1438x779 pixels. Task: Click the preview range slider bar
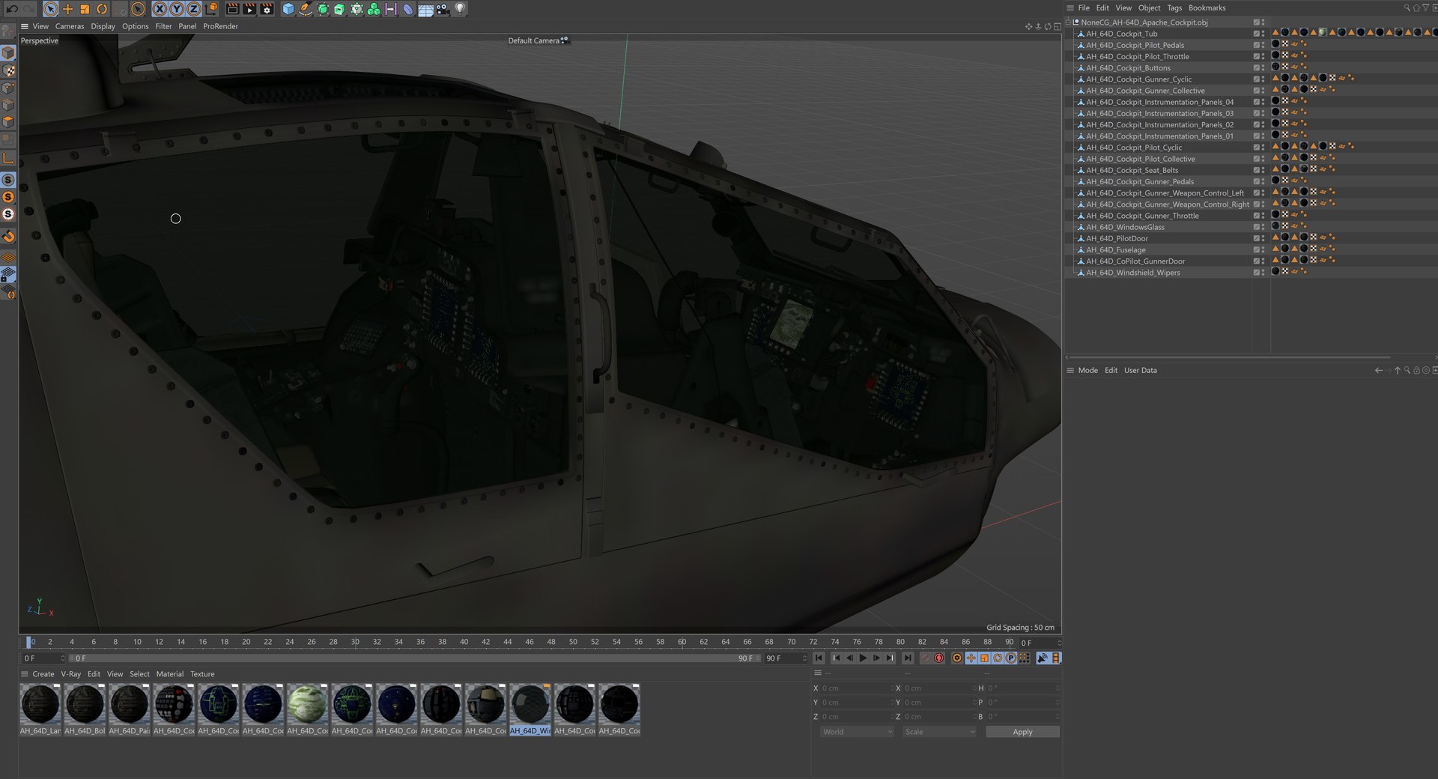[414, 658]
